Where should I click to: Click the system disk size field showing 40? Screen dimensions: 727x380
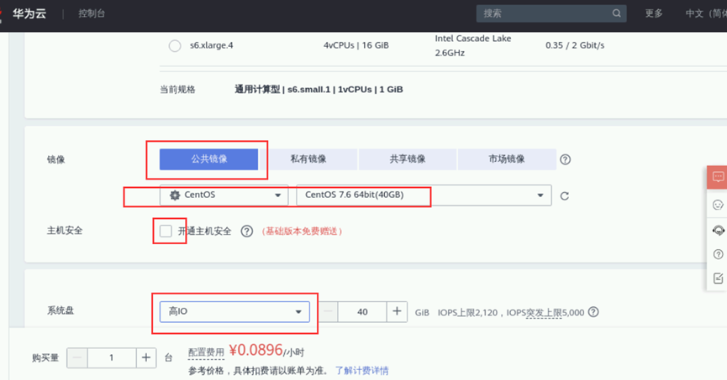(362, 312)
